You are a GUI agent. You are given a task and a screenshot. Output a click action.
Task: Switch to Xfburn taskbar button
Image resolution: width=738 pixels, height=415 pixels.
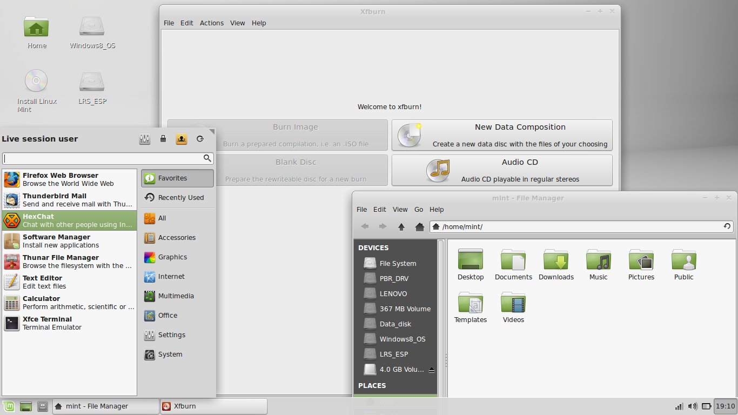[x=214, y=406]
